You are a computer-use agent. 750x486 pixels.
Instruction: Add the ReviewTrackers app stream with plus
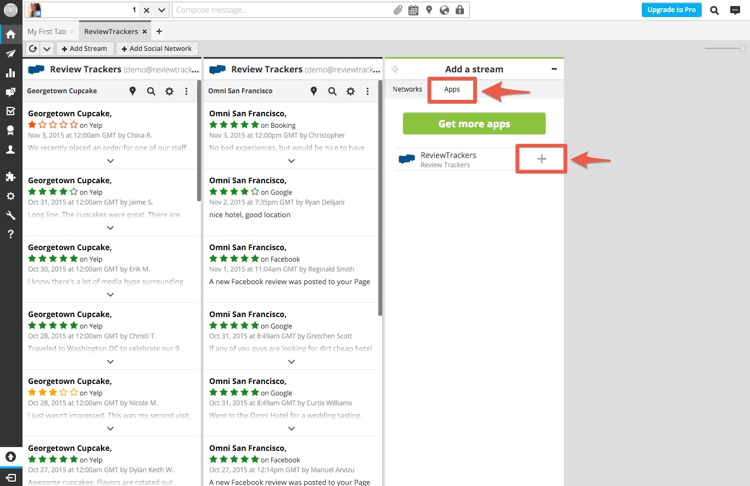coord(541,159)
